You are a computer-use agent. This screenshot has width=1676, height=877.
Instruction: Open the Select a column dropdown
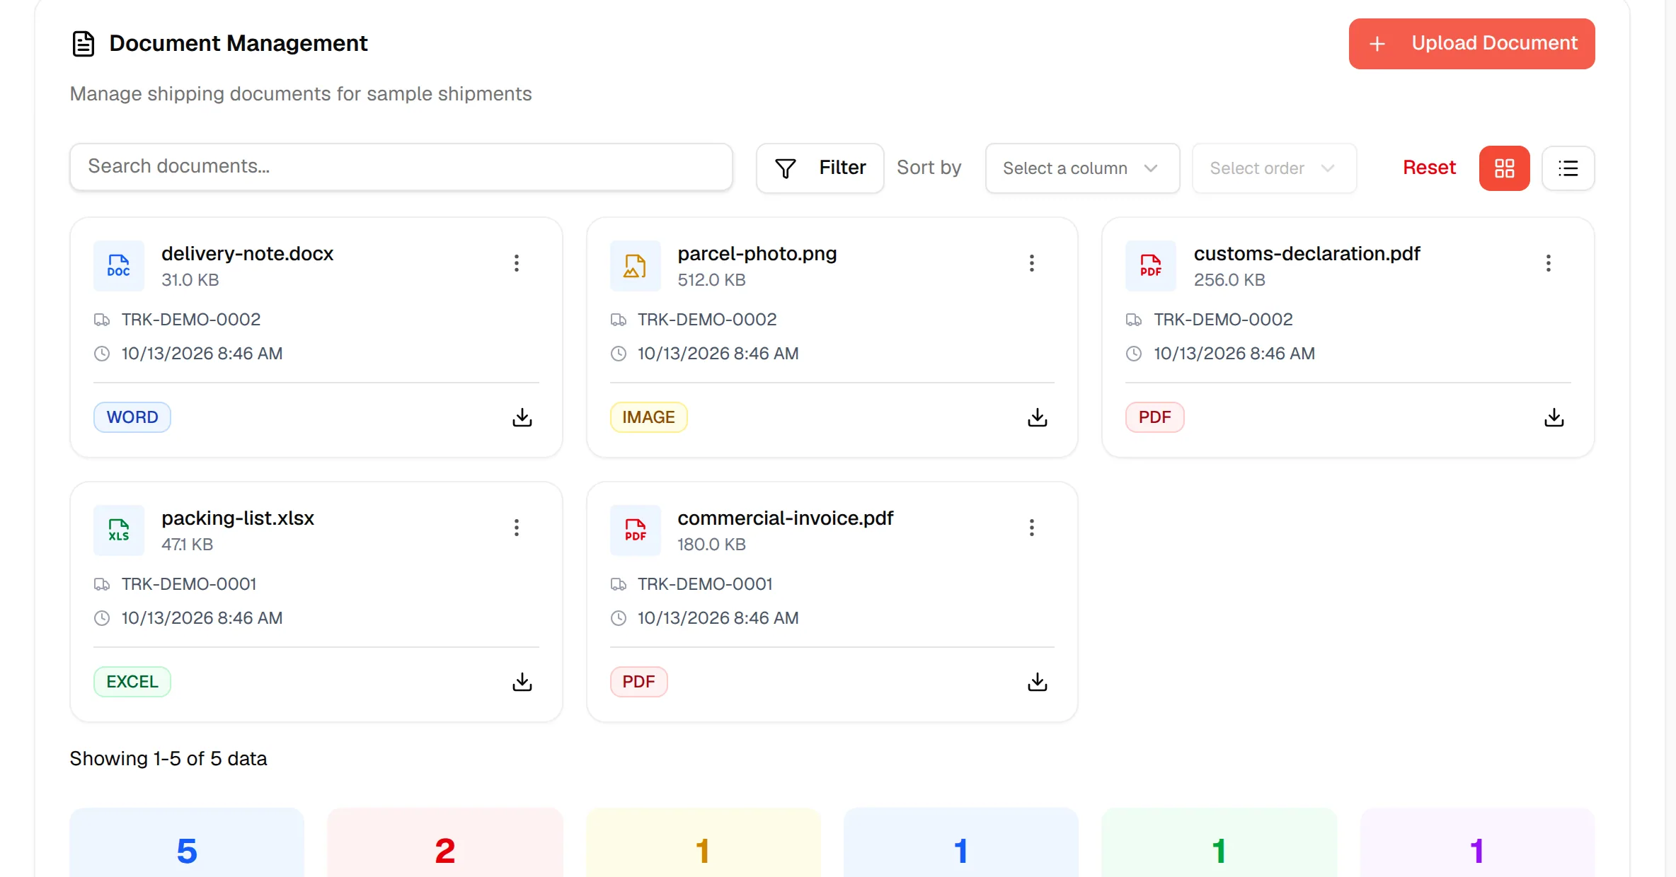tap(1082, 168)
